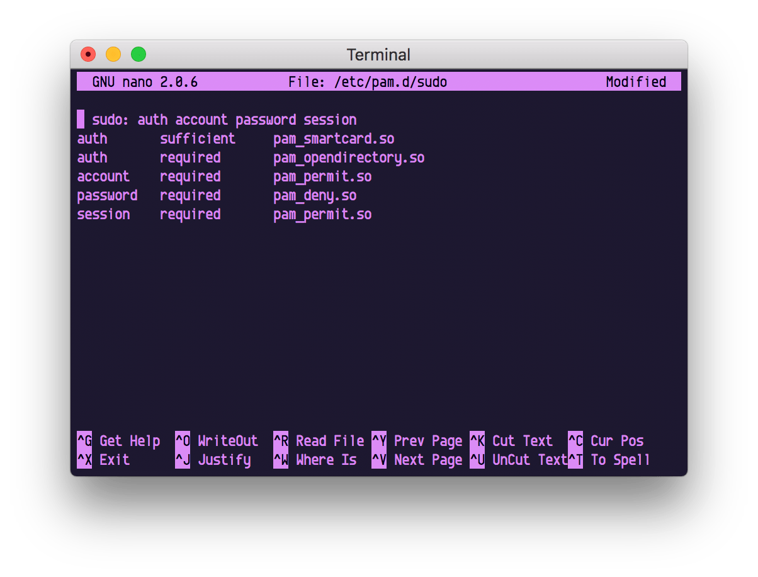The height and width of the screenshot is (577, 758).
Task: Save the file using ^O WriteOut
Action: [x=217, y=440]
